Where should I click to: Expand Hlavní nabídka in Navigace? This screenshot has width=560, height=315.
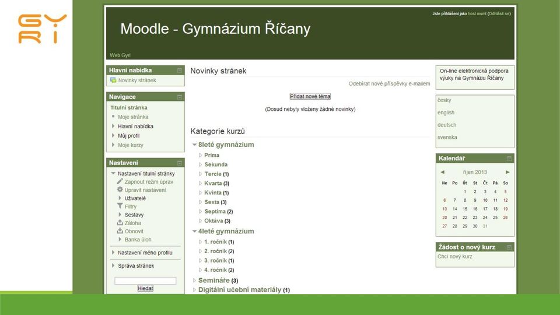click(x=113, y=126)
